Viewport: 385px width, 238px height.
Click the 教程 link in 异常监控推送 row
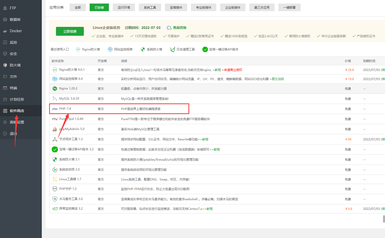pos(209,209)
